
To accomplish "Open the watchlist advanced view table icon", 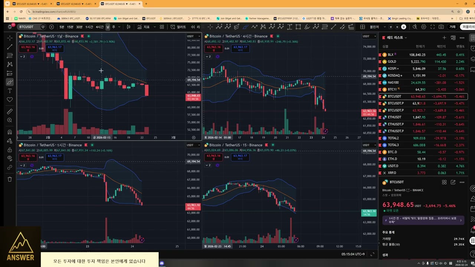I will [x=453, y=37].
